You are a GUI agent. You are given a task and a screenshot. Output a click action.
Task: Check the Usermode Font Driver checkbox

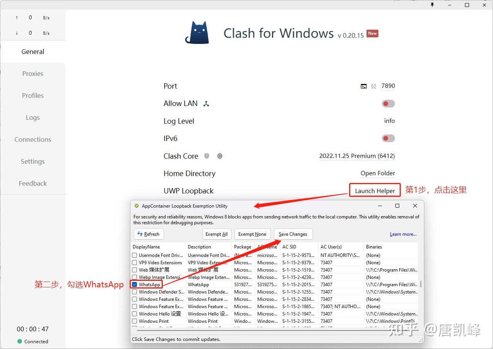[x=135, y=255]
